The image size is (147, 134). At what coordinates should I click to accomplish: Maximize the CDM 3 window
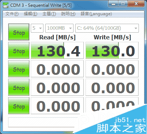pos(123,4)
